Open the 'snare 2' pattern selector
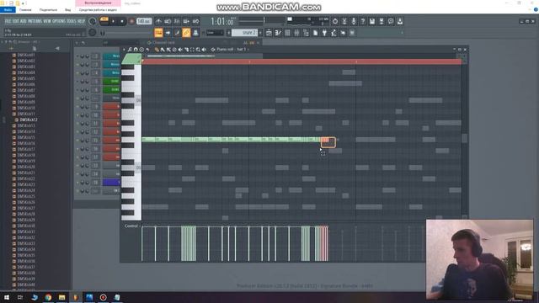 coord(244,33)
